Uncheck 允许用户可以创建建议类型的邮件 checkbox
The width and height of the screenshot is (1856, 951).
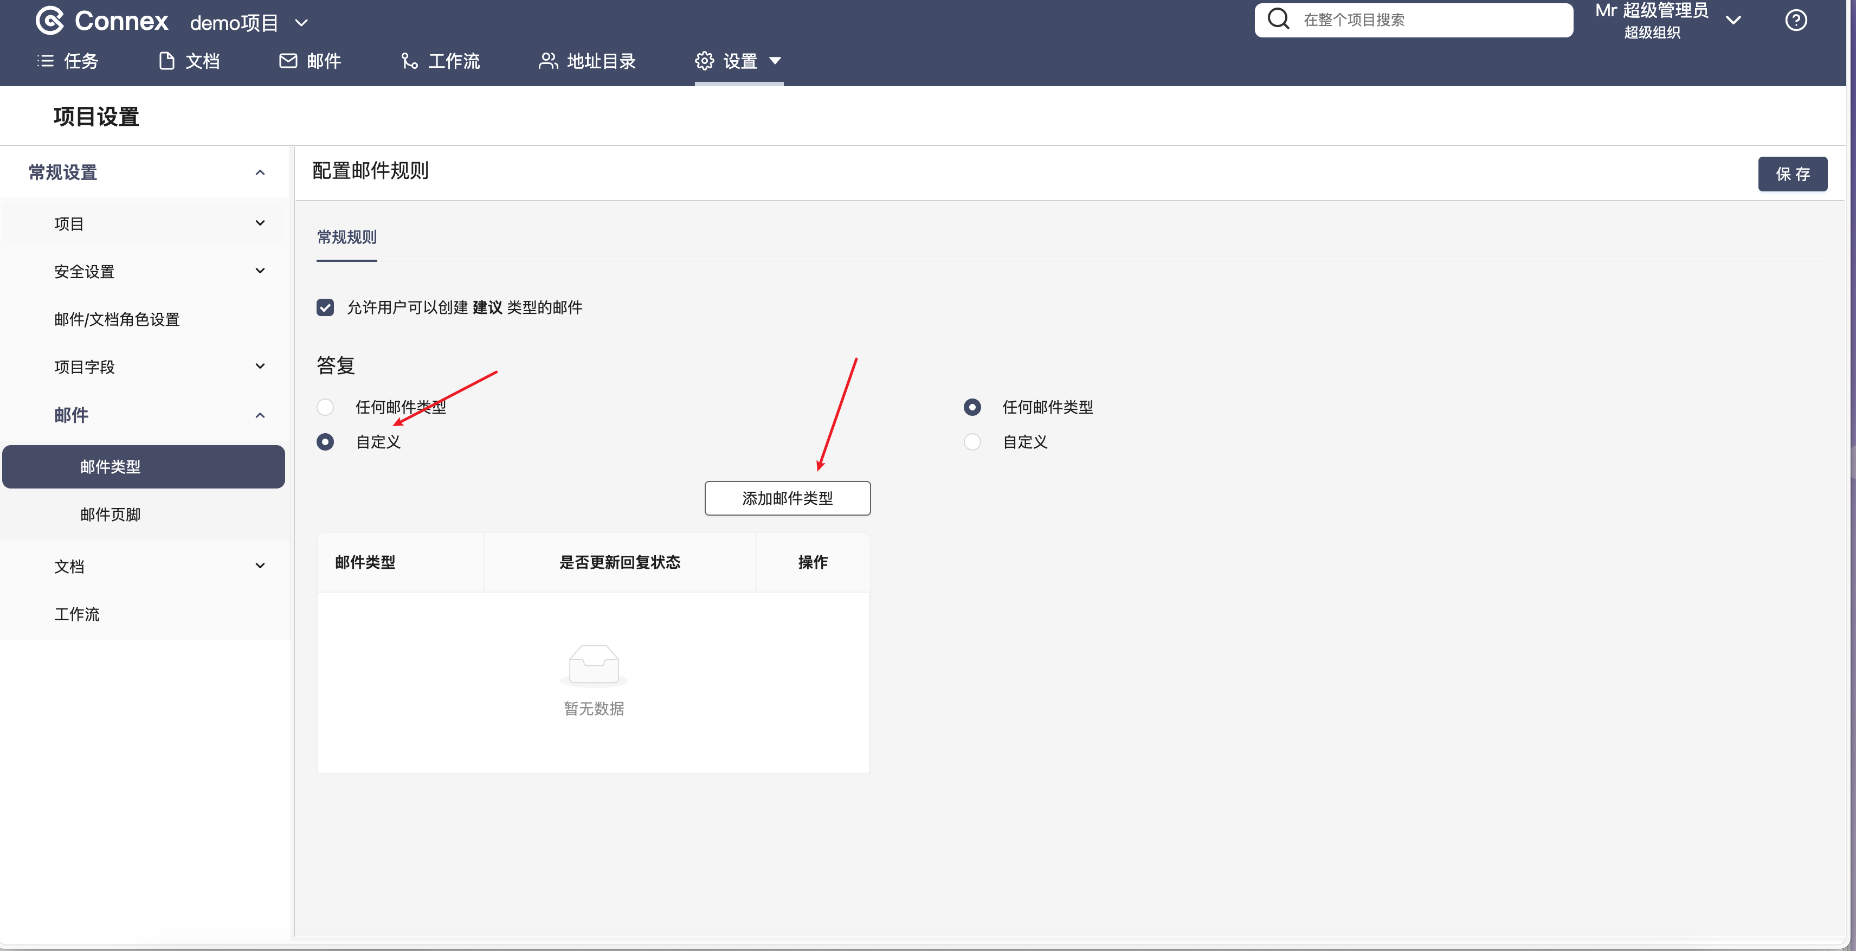pos(325,307)
